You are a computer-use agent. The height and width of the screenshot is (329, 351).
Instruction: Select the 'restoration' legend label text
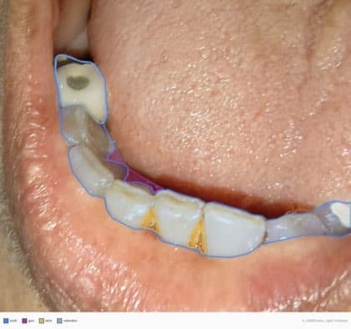[x=70, y=321]
